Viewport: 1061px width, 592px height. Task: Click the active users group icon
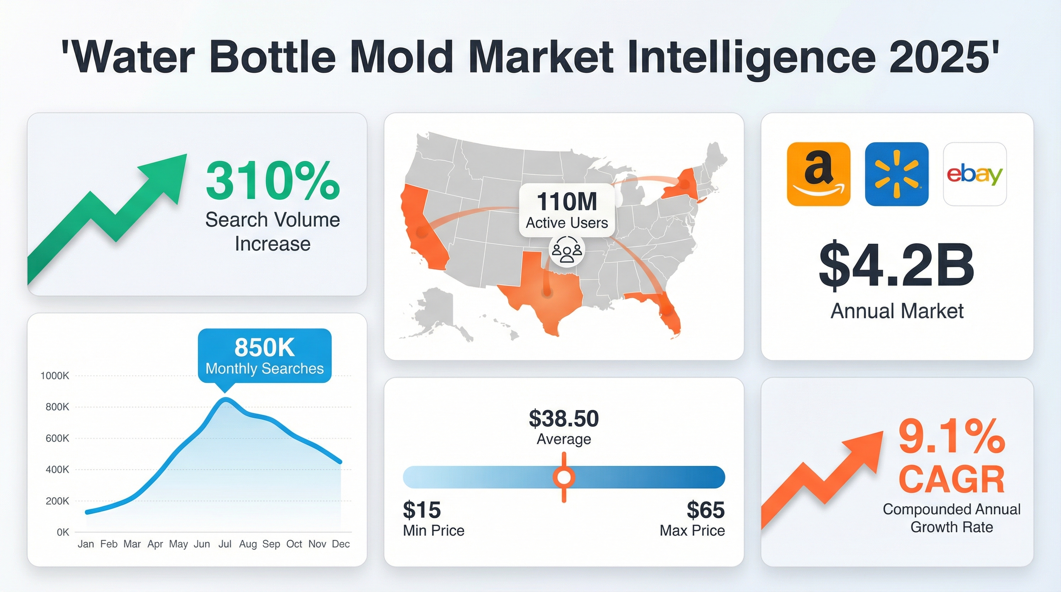(567, 251)
